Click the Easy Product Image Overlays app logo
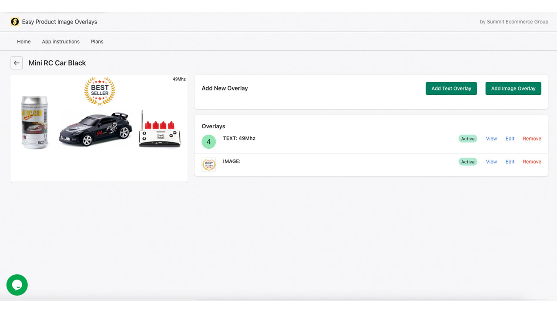 click(15, 21)
